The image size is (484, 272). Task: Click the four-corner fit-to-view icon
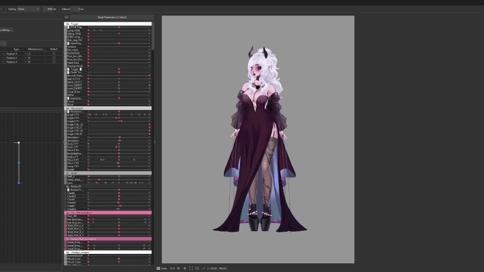(191, 268)
